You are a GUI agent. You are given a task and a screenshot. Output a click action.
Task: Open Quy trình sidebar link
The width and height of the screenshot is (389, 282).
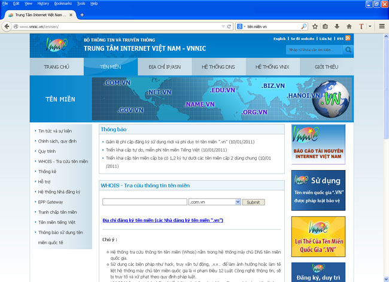point(47,151)
